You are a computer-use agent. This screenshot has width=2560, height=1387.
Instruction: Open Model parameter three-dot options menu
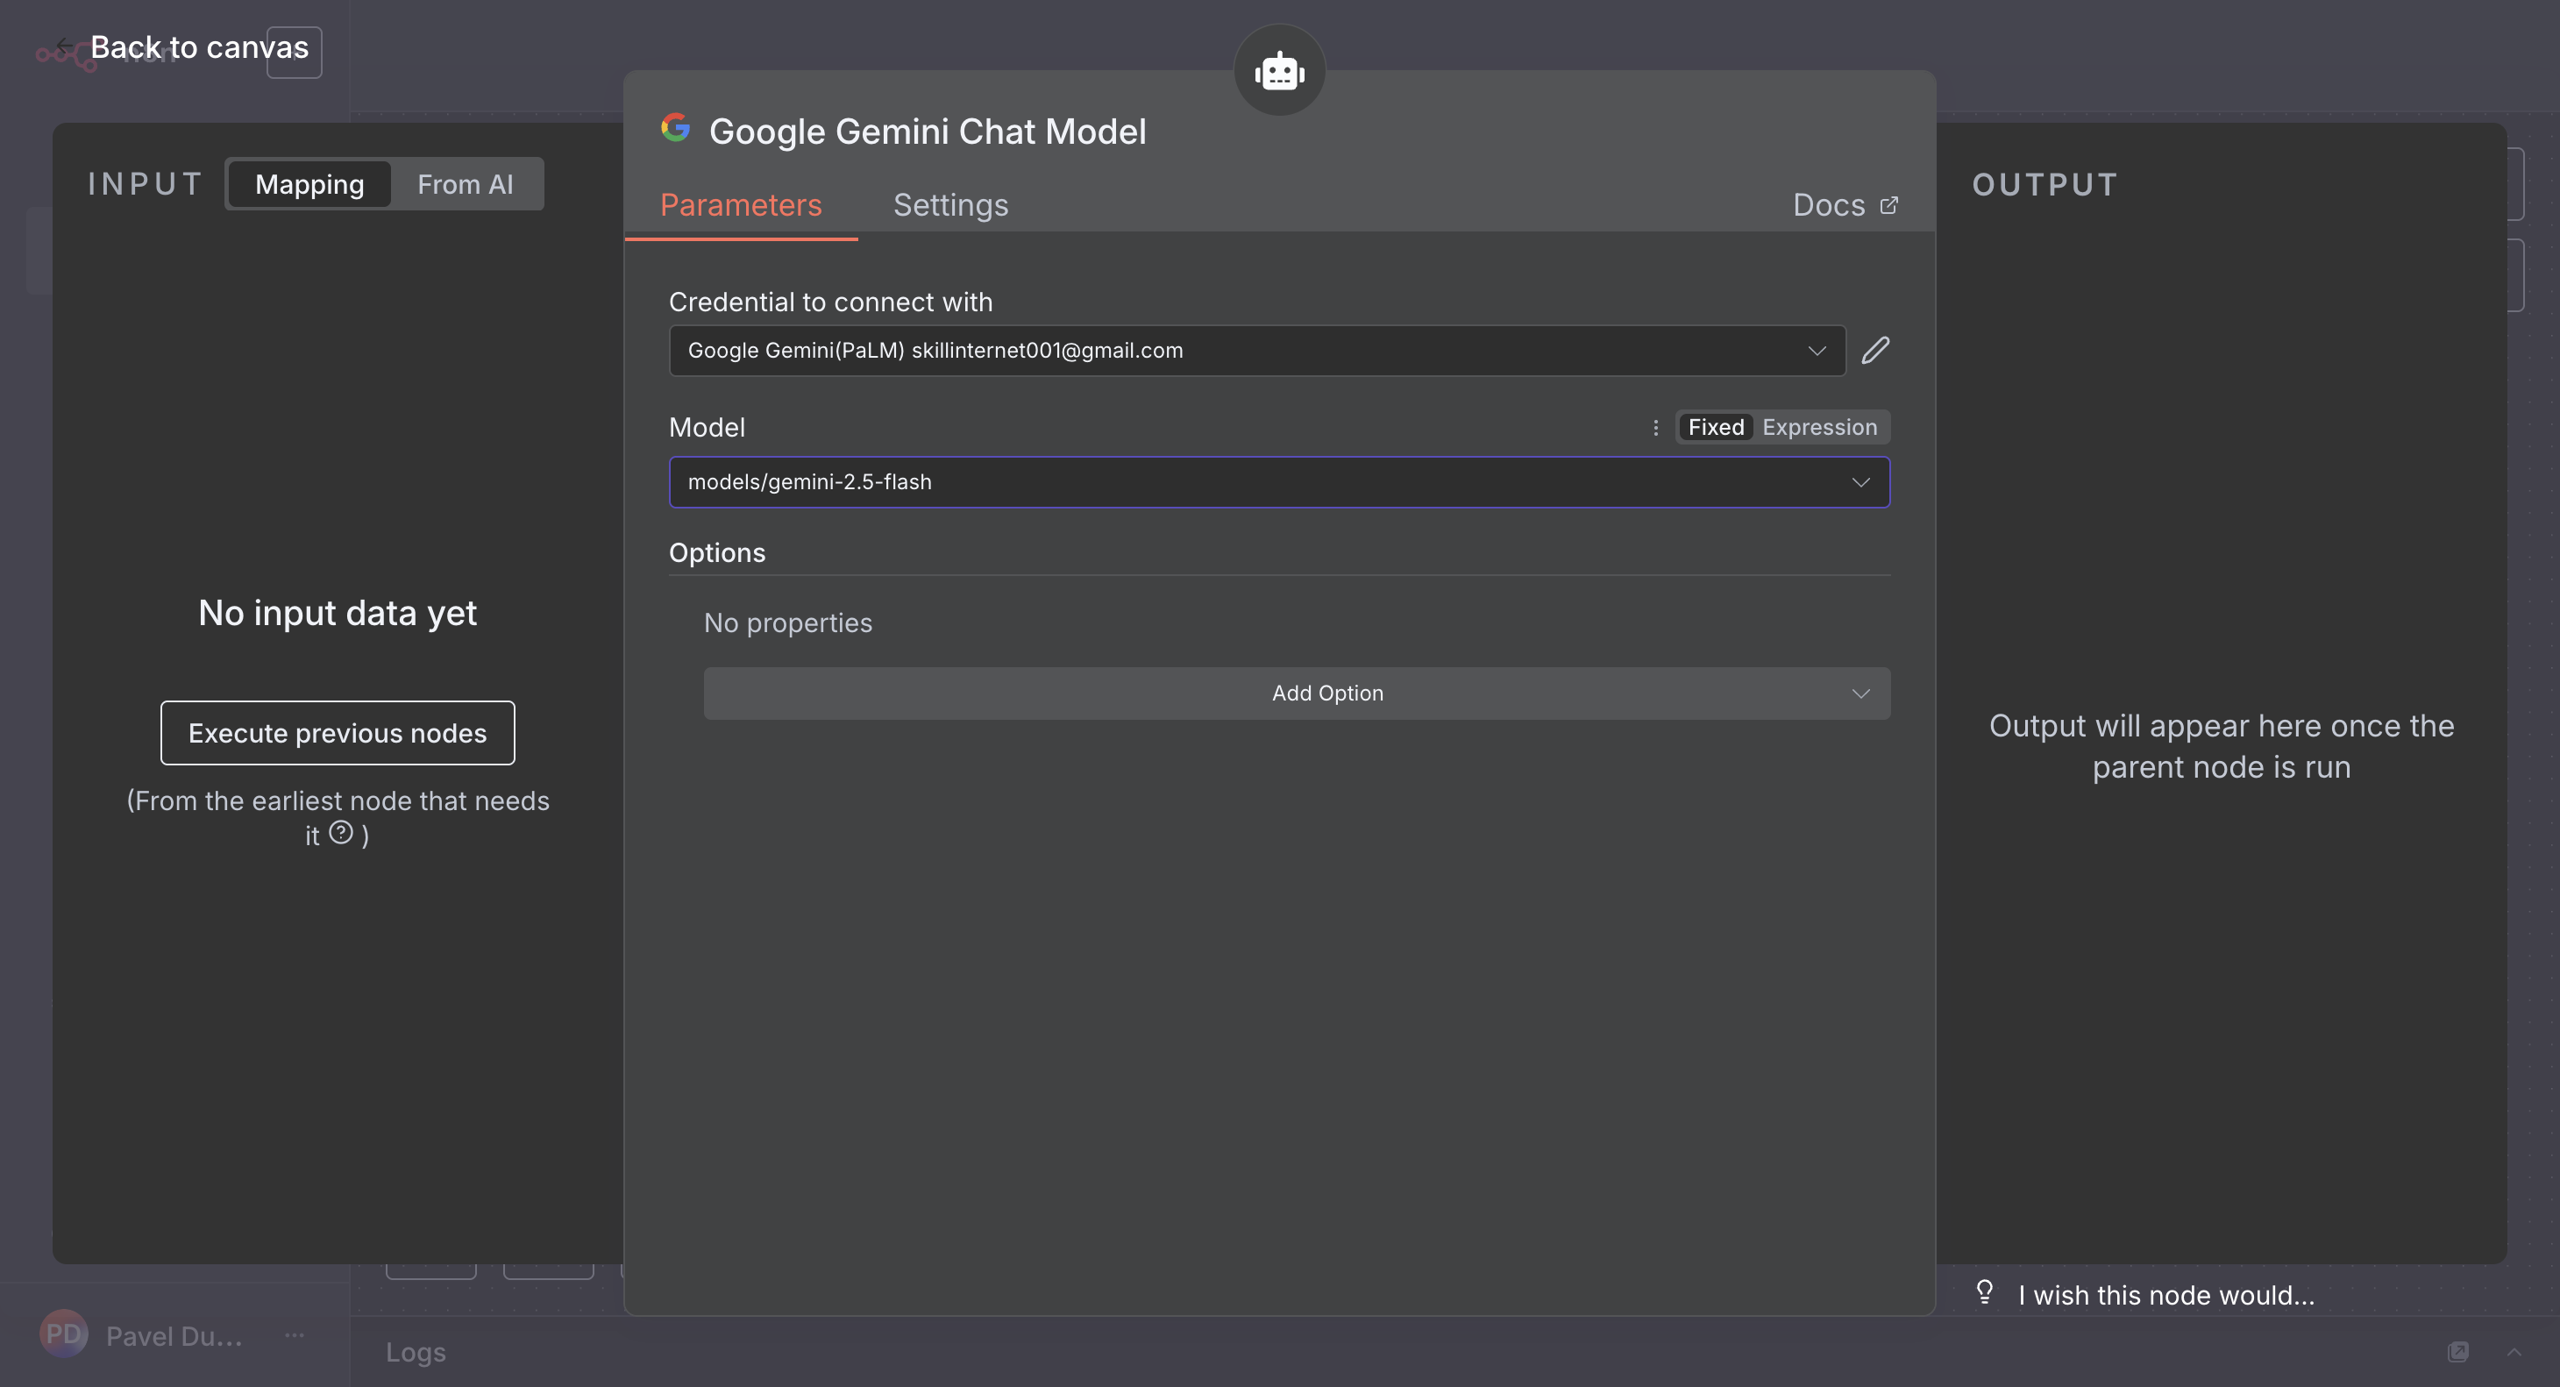[x=1655, y=427]
